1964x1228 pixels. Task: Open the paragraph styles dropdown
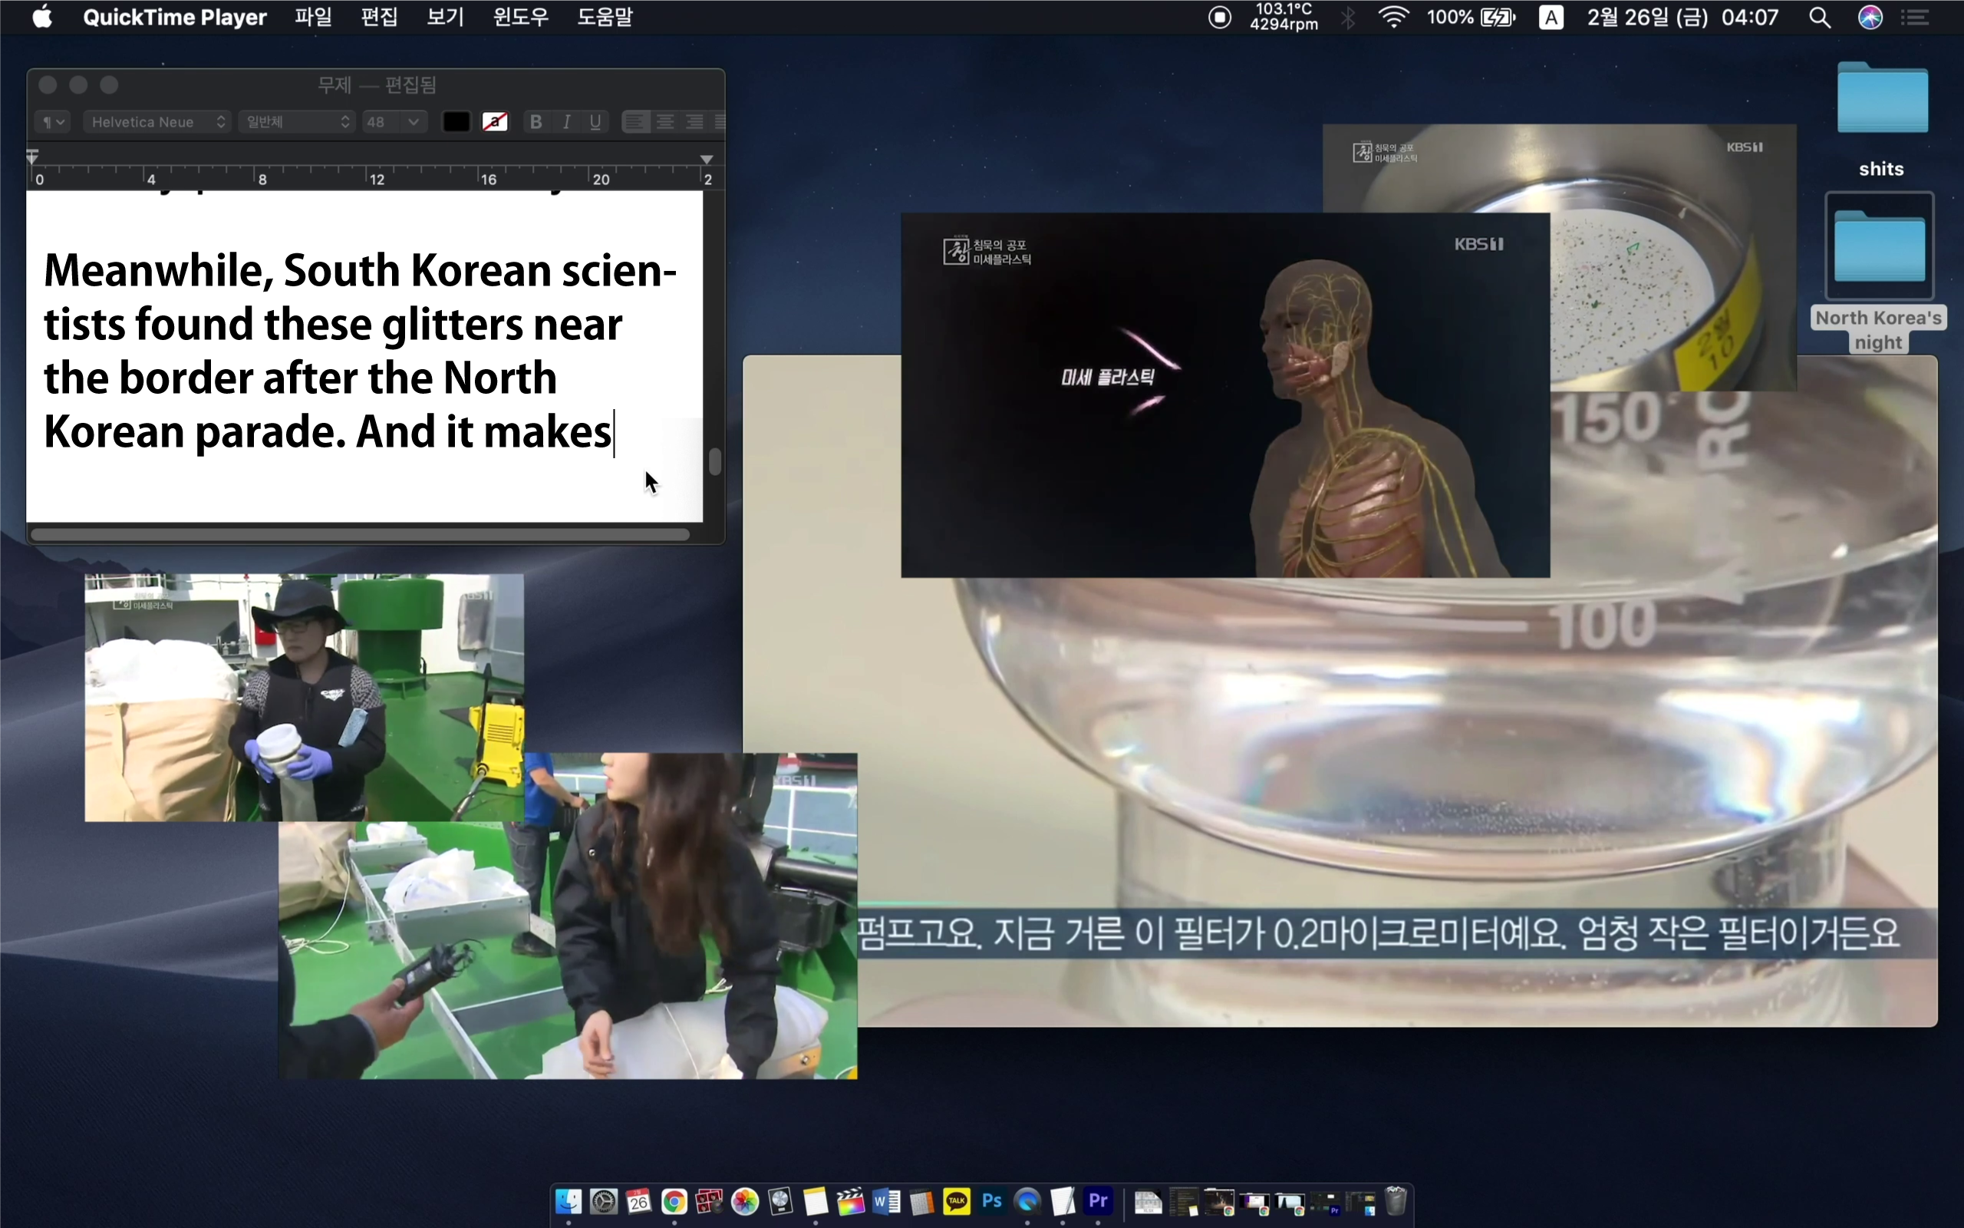[x=54, y=122]
